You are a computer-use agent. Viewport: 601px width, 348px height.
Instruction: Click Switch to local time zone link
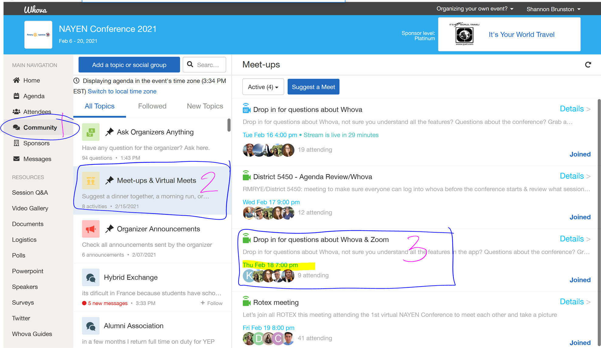coord(122,91)
